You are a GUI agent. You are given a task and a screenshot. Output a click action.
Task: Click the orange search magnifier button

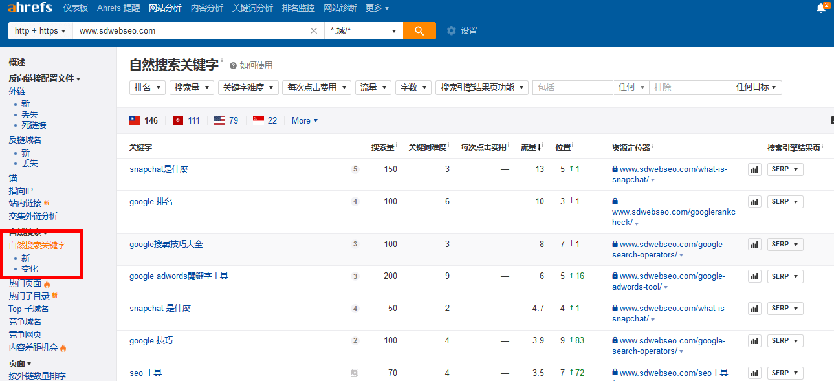point(419,30)
